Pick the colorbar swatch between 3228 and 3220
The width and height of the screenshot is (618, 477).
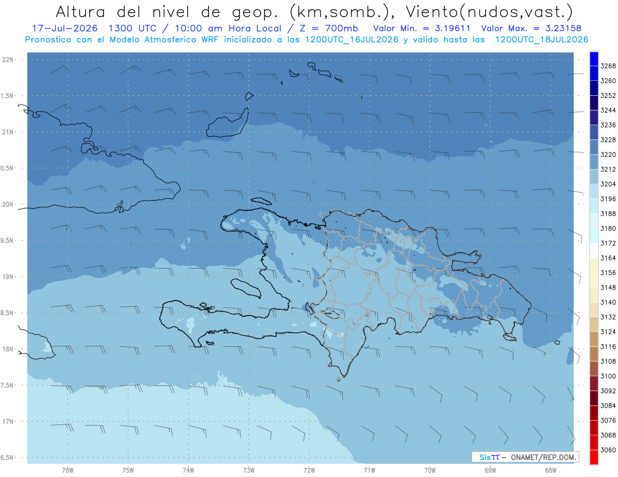tap(594, 147)
